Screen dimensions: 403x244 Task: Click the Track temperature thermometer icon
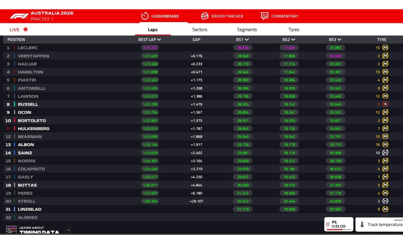coord(362,225)
